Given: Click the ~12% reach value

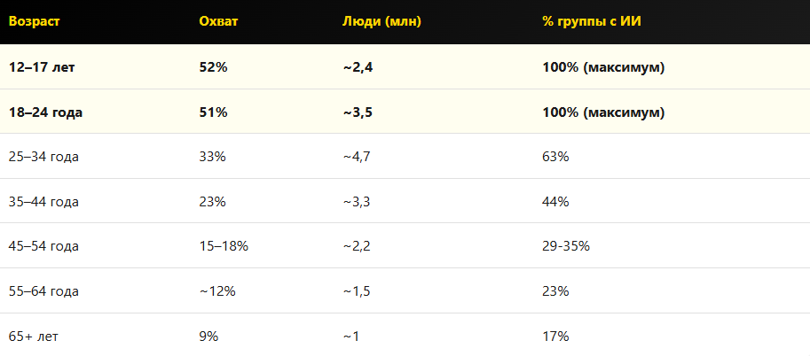Looking at the screenshot, I should [217, 291].
